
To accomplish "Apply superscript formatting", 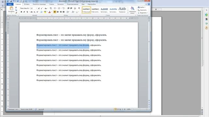I will point(37,12).
